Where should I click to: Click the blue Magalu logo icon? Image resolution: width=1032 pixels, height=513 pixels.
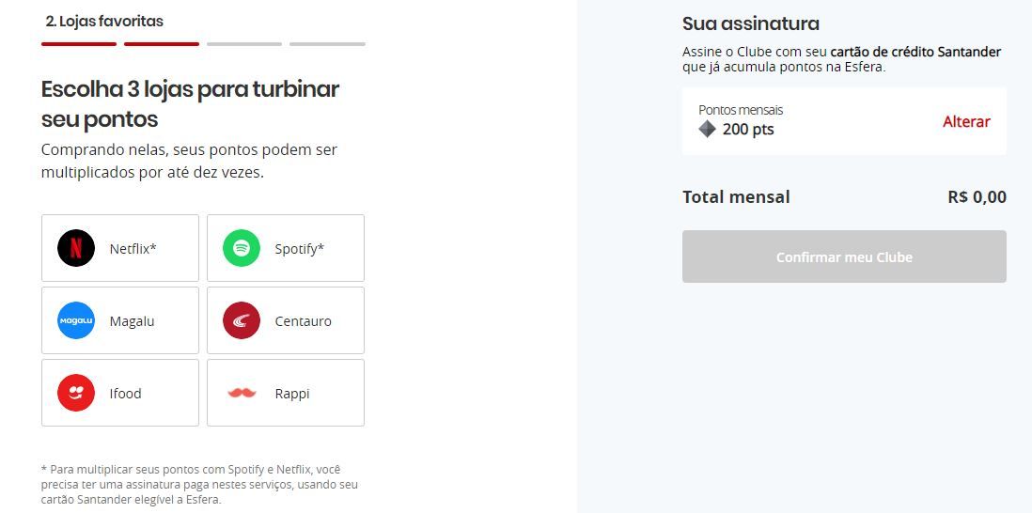click(76, 320)
